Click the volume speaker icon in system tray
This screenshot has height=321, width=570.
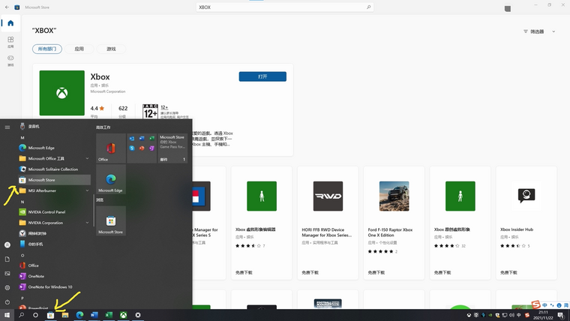[x=511, y=315]
